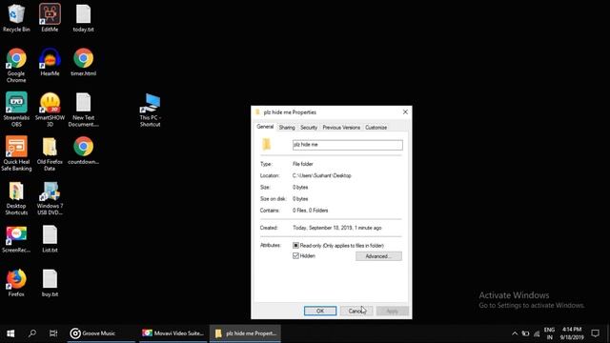The image size is (610, 343).
Task: Open the Action Center notification icon
Action: (x=595, y=333)
